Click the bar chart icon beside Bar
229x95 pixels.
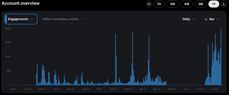[206, 19]
